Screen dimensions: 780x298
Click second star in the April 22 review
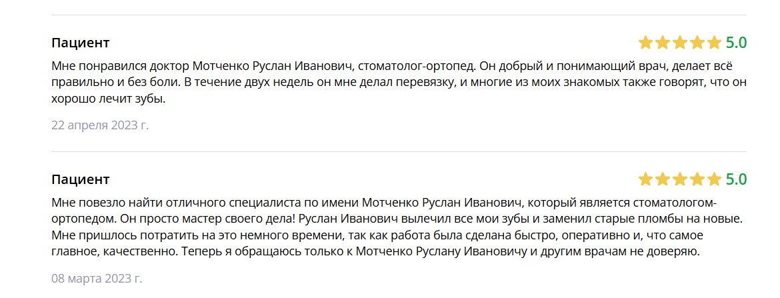(x=663, y=43)
